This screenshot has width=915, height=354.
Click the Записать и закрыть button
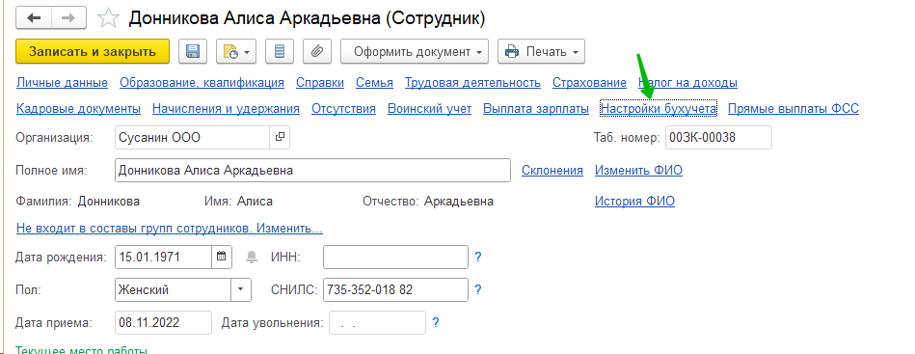[x=93, y=51]
